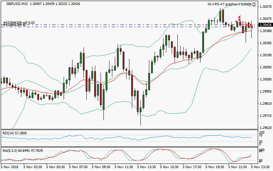The height and width of the screenshot is (171, 273).
Task: Select the #432846309 sell 0.02 order label
Action: pyautogui.click(x=19, y=23)
